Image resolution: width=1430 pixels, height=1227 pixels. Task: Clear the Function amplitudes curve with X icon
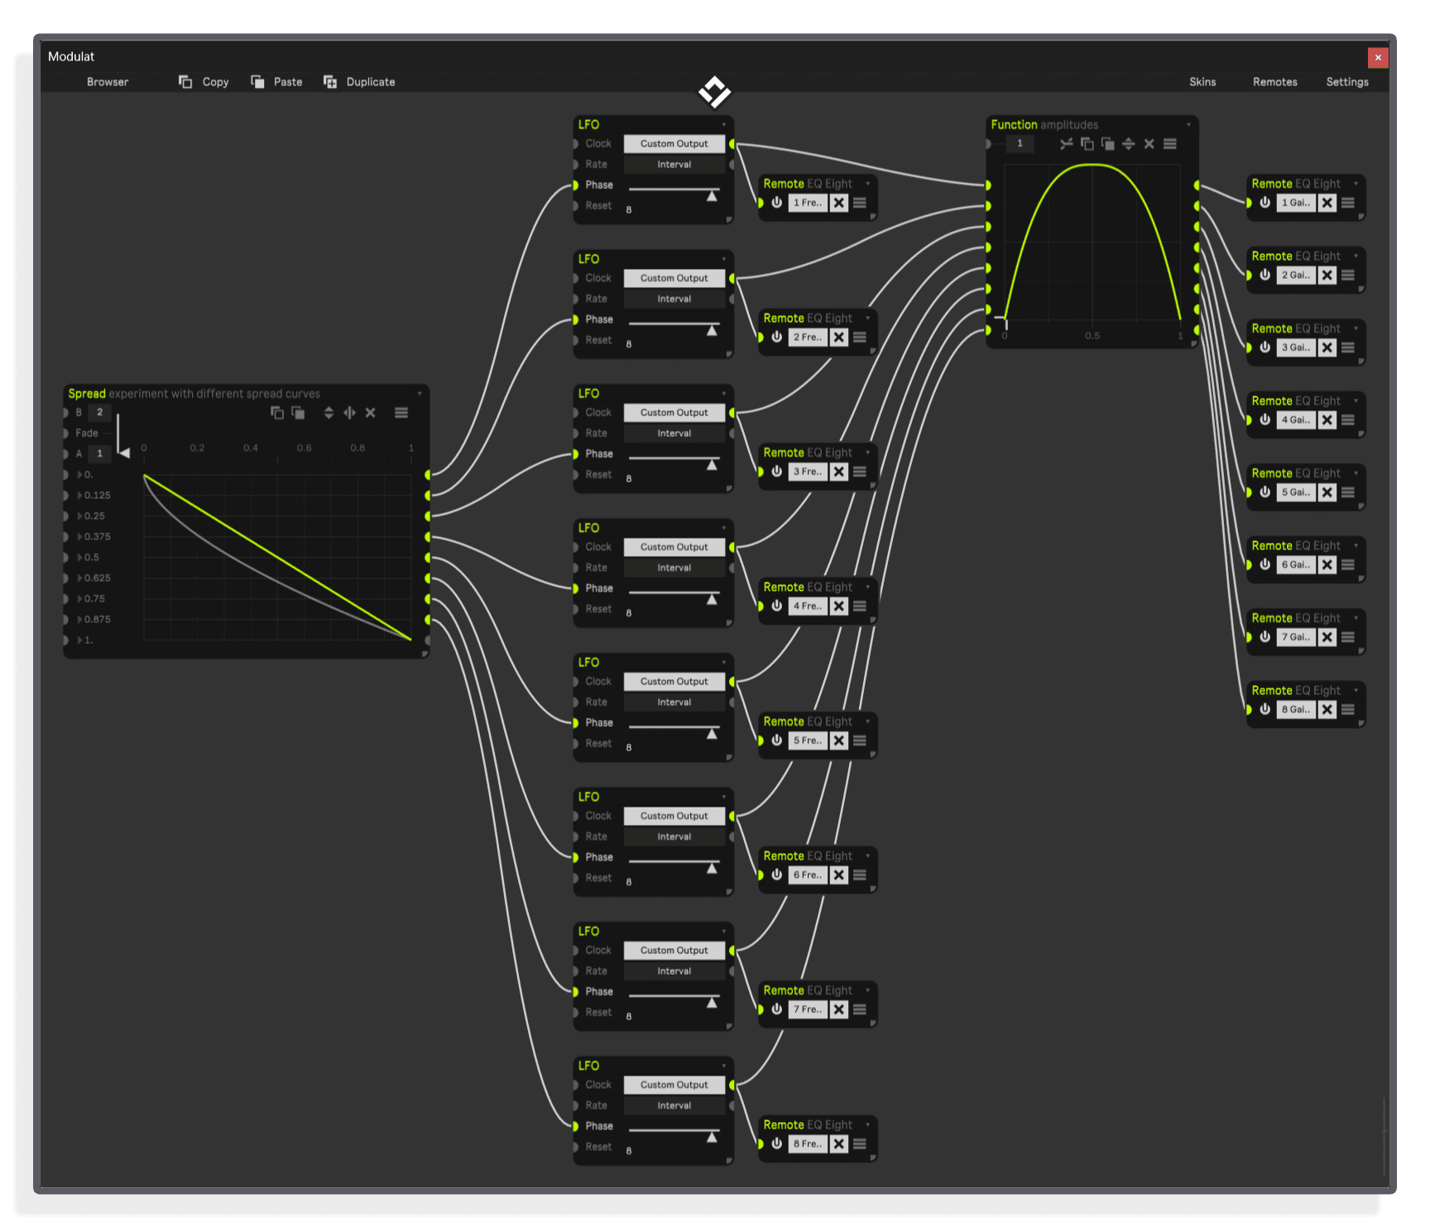(x=1149, y=144)
